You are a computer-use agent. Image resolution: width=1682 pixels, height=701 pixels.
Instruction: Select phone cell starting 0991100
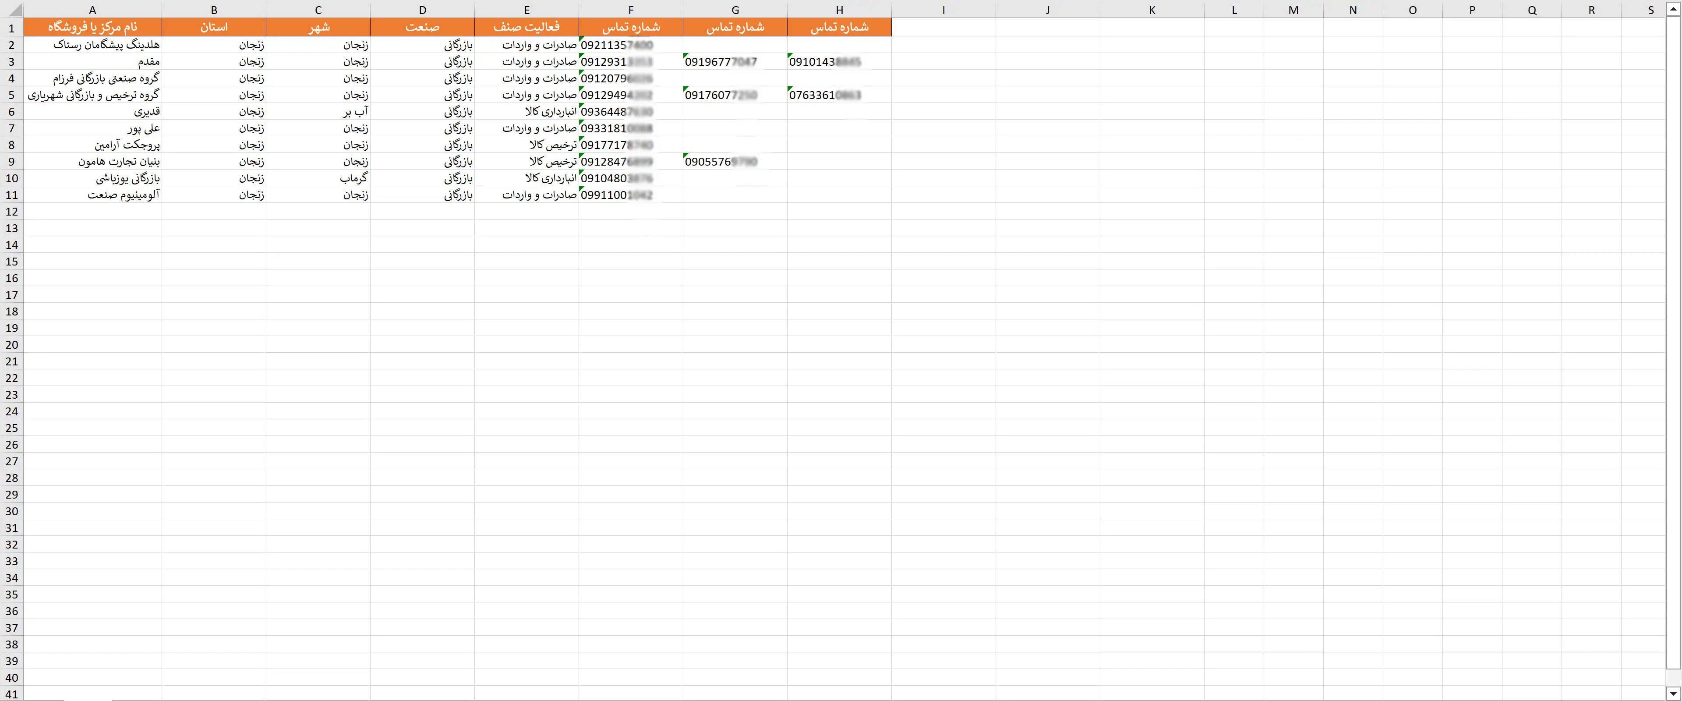pyautogui.click(x=631, y=195)
